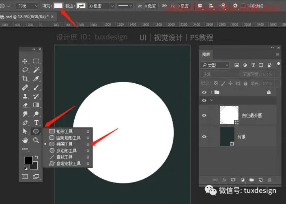Choose 直线工具 from the flyout

pos(67,157)
